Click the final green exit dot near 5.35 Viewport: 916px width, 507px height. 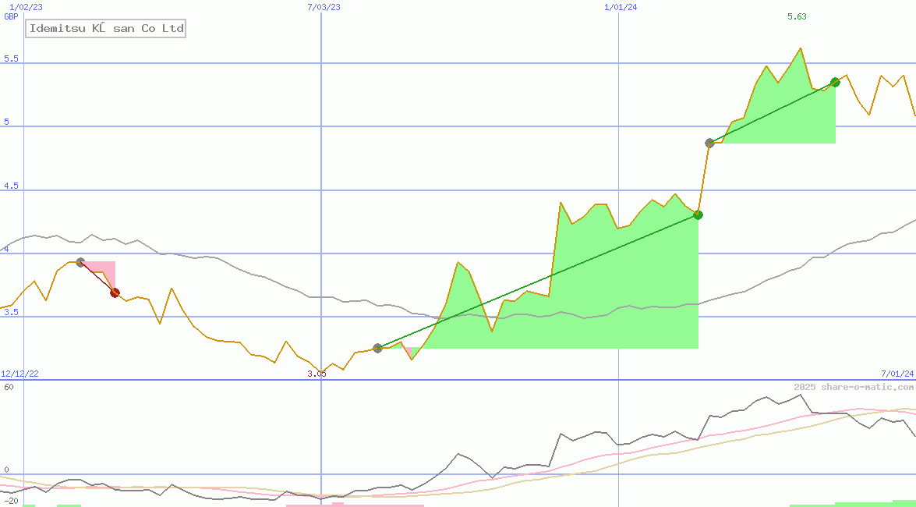point(835,82)
